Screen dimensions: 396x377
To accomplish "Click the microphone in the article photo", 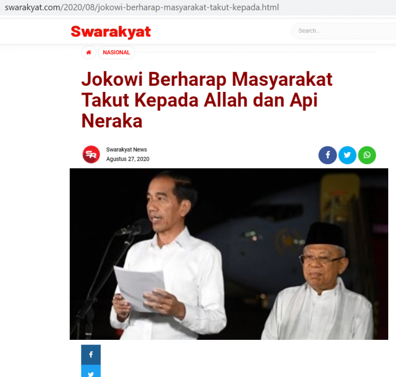I will (135, 227).
